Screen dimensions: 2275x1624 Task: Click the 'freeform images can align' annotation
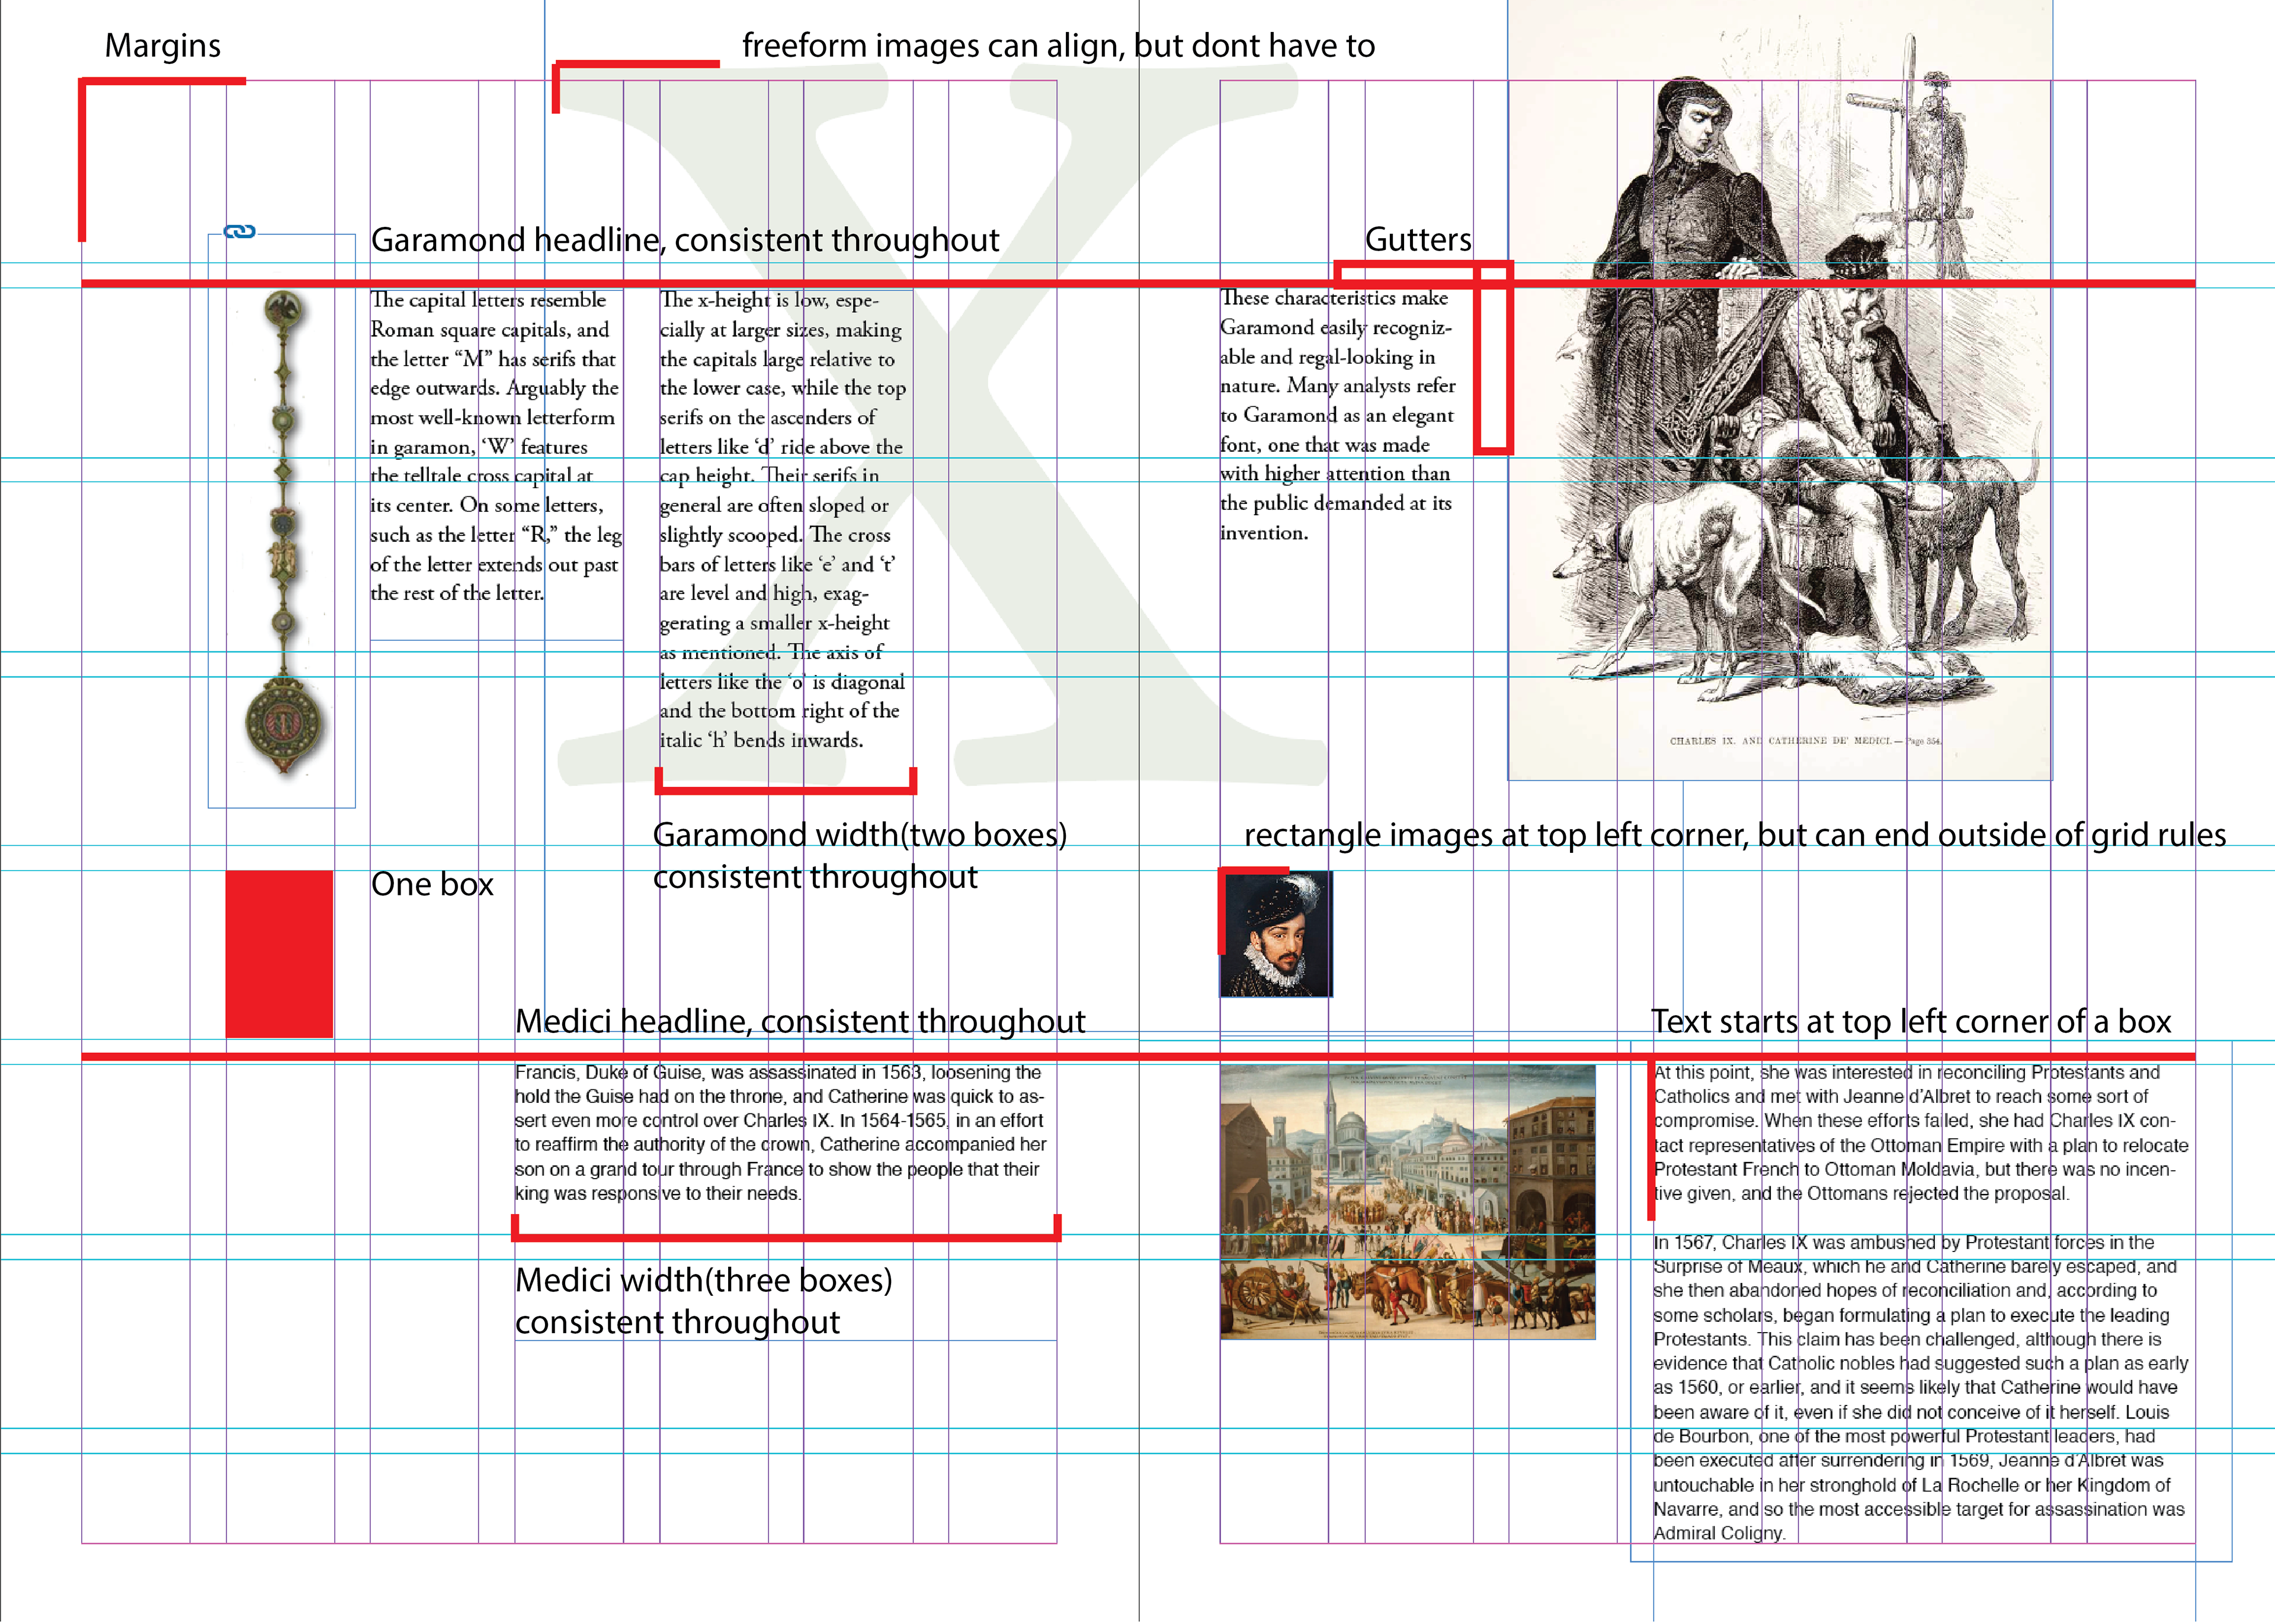click(1058, 46)
